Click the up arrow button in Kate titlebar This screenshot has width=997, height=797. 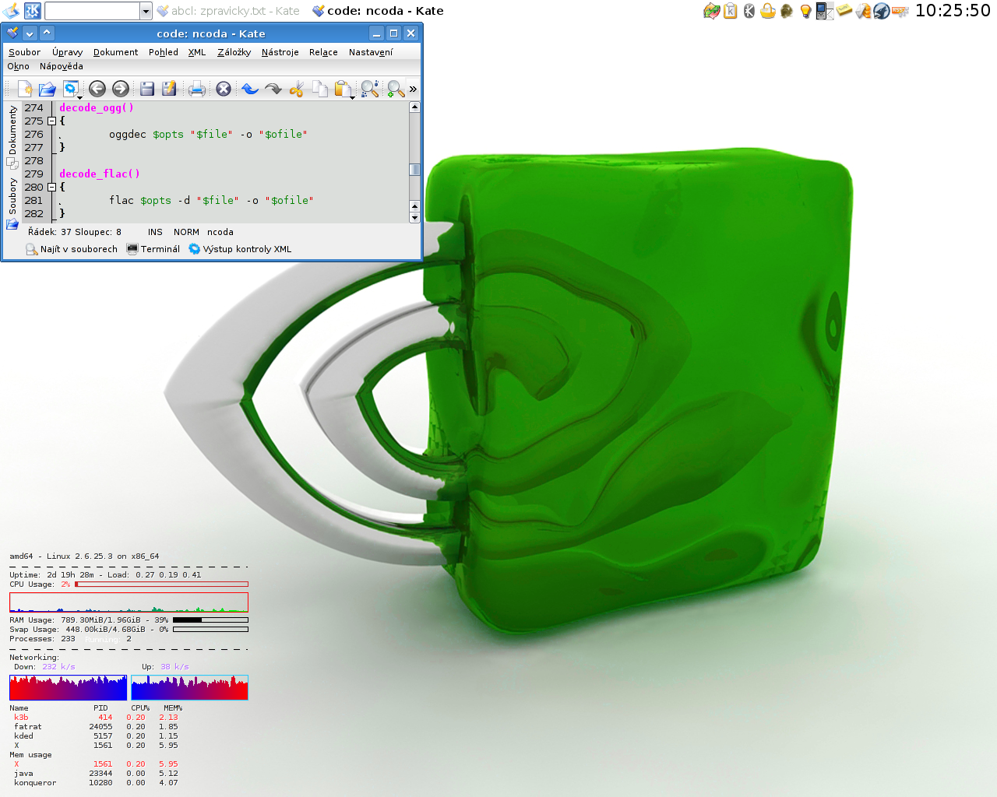pos(47,33)
